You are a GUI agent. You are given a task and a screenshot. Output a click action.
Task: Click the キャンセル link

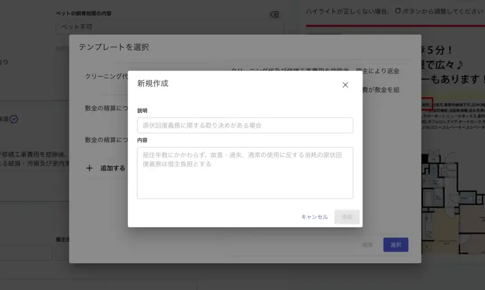point(314,217)
